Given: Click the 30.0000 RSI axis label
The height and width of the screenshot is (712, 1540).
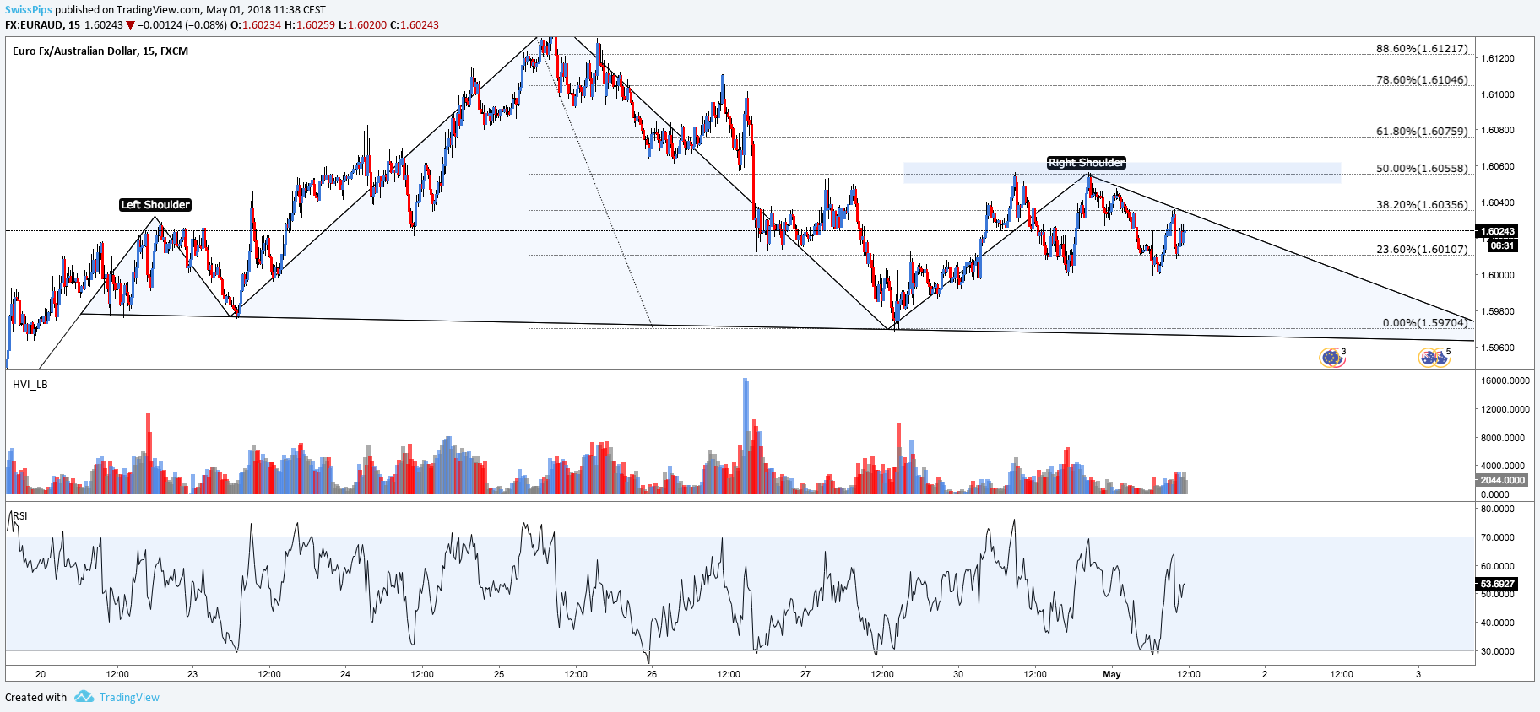Looking at the screenshot, I should pos(1498,651).
